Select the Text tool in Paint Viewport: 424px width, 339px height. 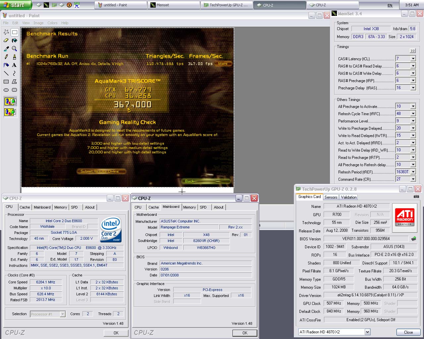click(x=15, y=65)
